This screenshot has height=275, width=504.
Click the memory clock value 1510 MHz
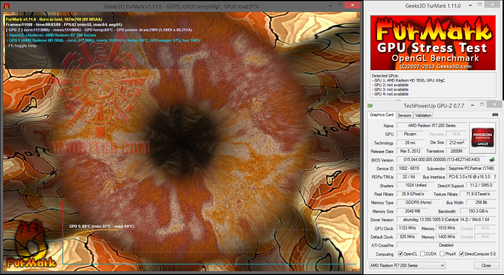[447, 228]
